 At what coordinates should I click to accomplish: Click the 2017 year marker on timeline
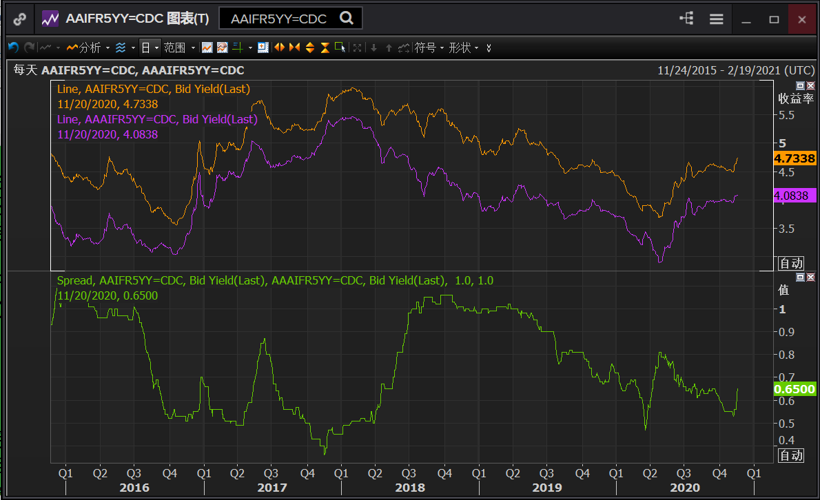[x=272, y=488]
